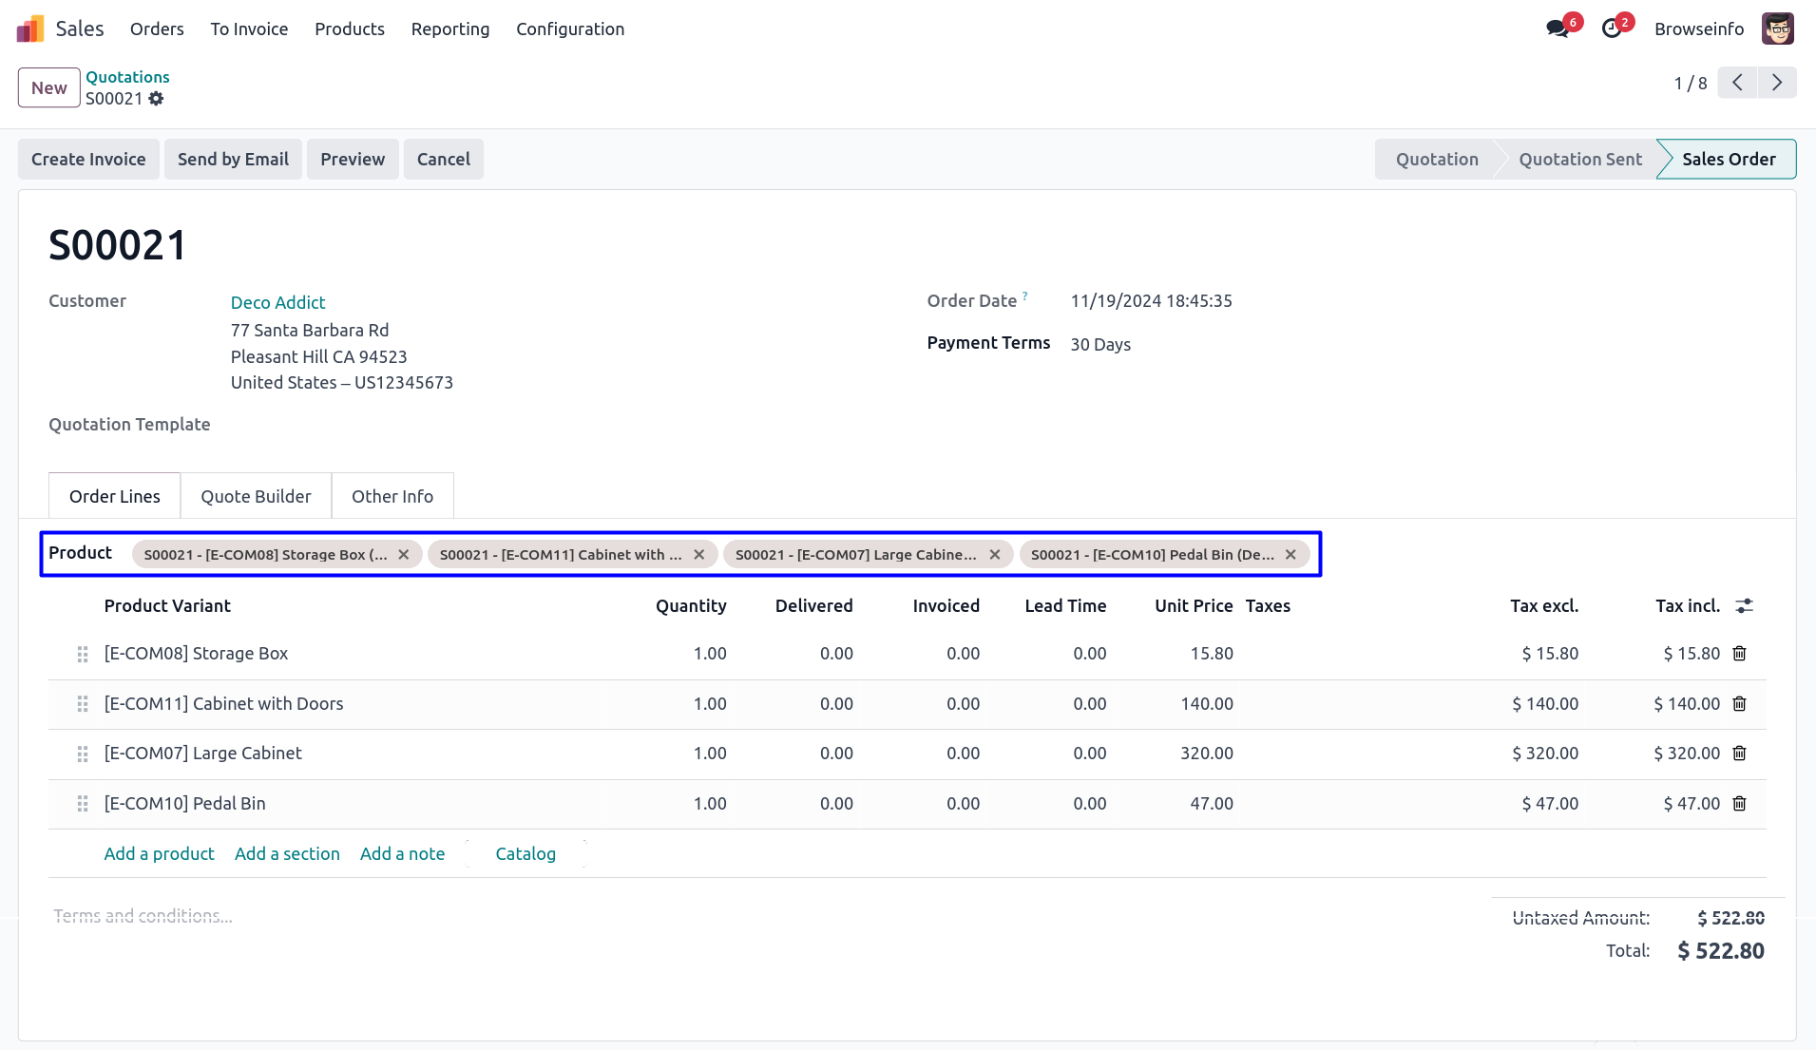Switch to the Quote Builder tab
The image size is (1816, 1050).
tap(256, 497)
